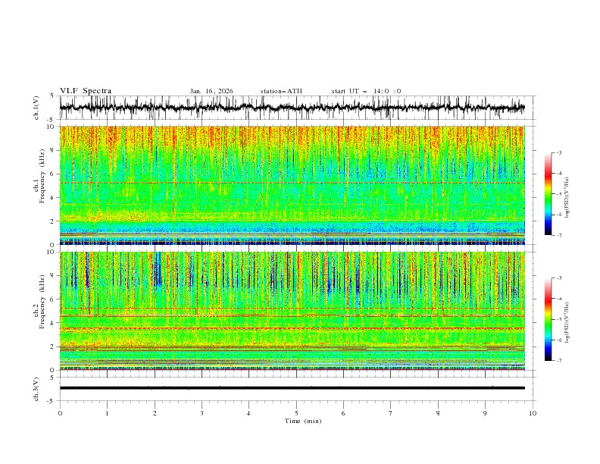This screenshot has height=464, width=600.
Task: Click the time axis tick label "0"
Action: [60, 413]
